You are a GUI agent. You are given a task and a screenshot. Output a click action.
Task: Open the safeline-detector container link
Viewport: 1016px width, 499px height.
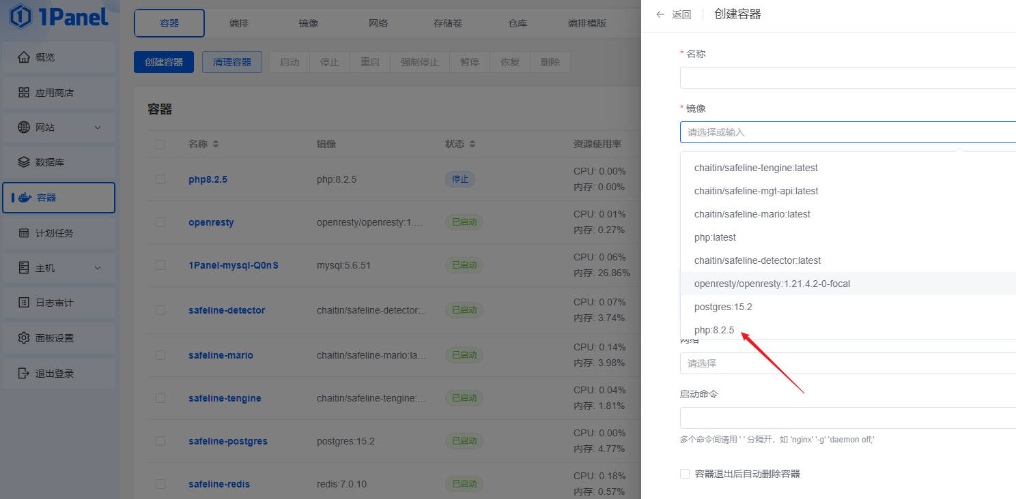click(227, 310)
